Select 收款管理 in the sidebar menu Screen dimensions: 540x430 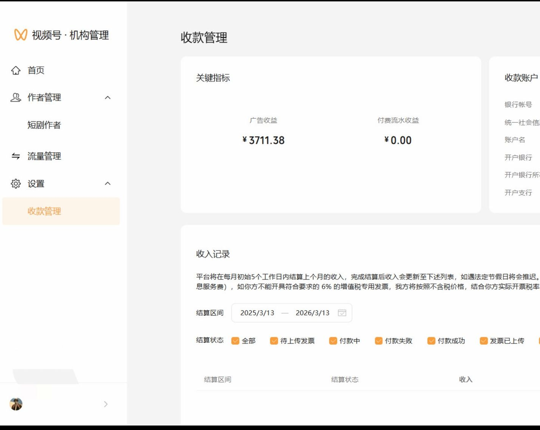[x=61, y=211]
